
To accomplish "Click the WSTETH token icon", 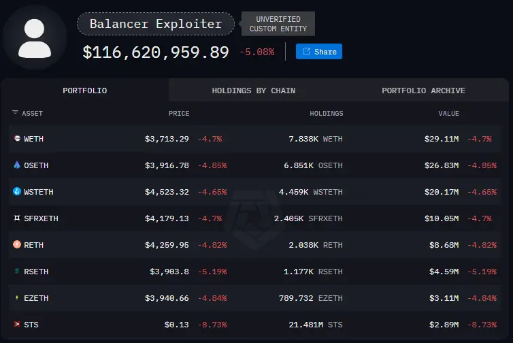I will 17,192.
